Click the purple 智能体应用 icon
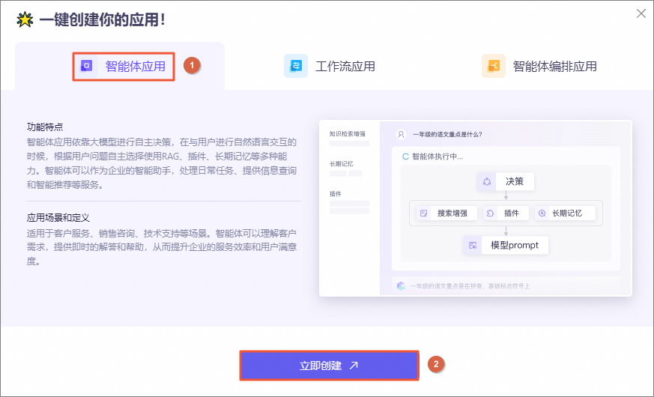This screenshot has height=397, width=654. tap(86, 66)
